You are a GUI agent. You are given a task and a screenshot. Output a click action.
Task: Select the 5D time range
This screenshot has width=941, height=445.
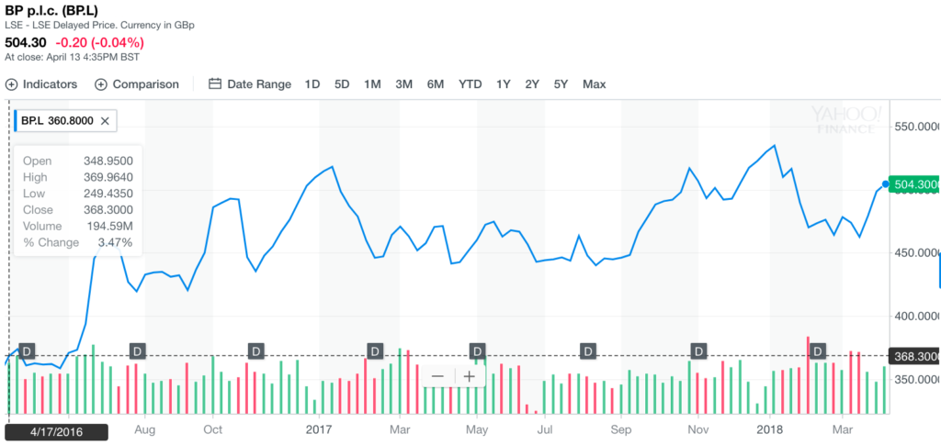(x=342, y=84)
